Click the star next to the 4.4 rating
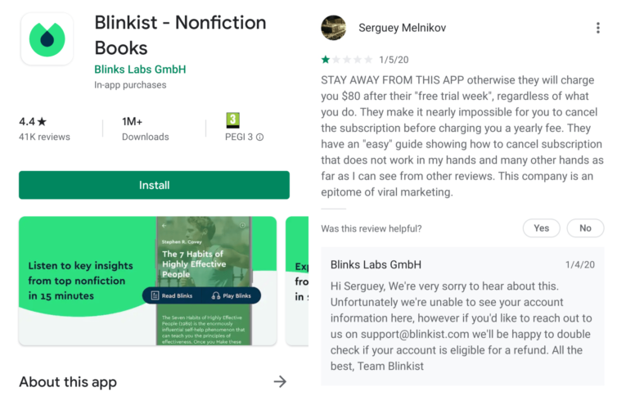617x401 pixels. click(x=42, y=122)
